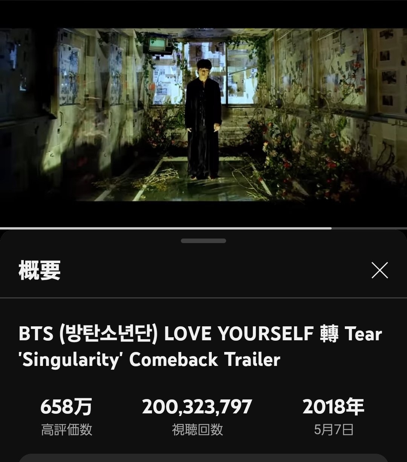This screenshot has width=407, height=462.
Task: Tap the 2018年 upload year
Action: (x=333, y=407)
